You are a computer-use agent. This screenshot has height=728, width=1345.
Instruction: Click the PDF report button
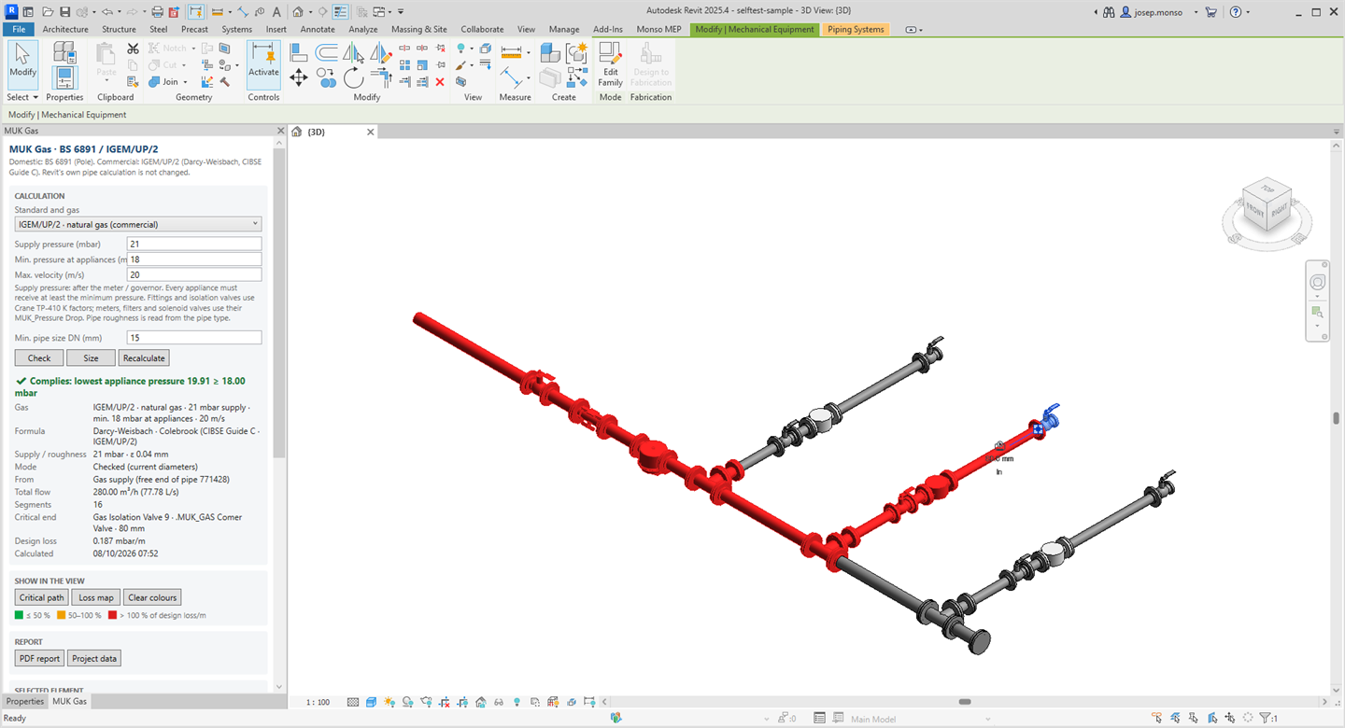pos(39,658)
